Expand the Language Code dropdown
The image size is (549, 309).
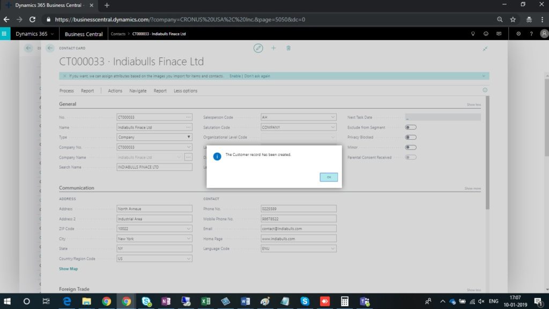point(333,248)
